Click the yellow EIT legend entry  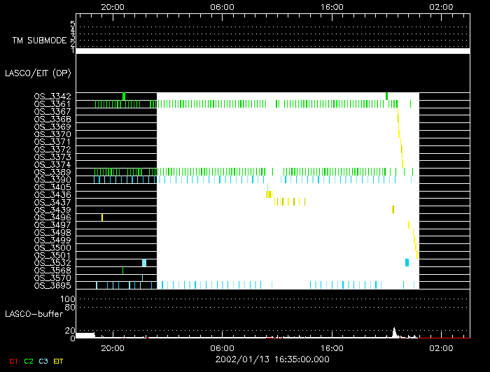tap(58, 361)
